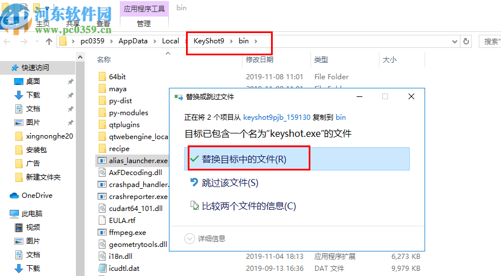Select 此电脑 in navigation pane
Viewport: 501px width, 276px height.
pyautogui.click(x=32, y=214)
